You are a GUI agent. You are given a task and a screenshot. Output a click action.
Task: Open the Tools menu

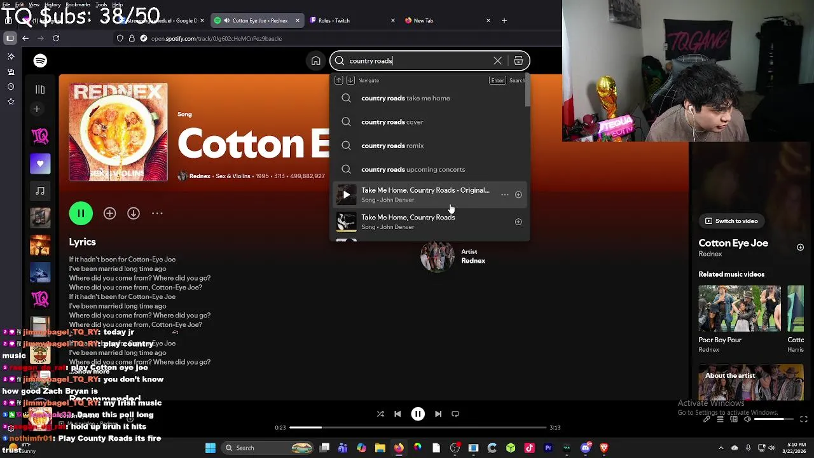pyautogui.click(x=101, y=4)
